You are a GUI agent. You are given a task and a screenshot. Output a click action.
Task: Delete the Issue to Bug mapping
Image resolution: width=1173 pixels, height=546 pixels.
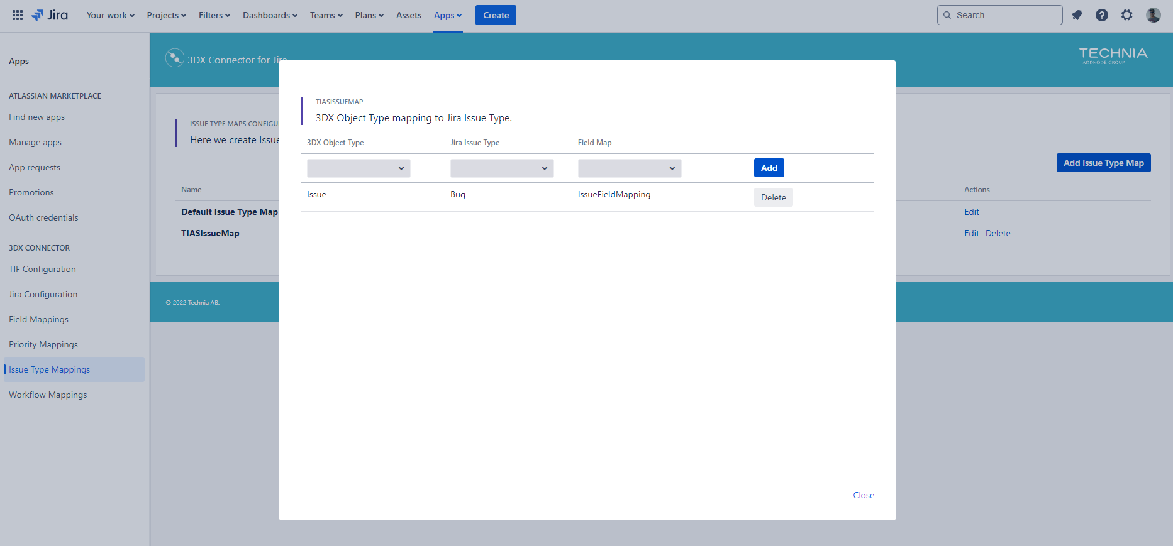(773, 197)
